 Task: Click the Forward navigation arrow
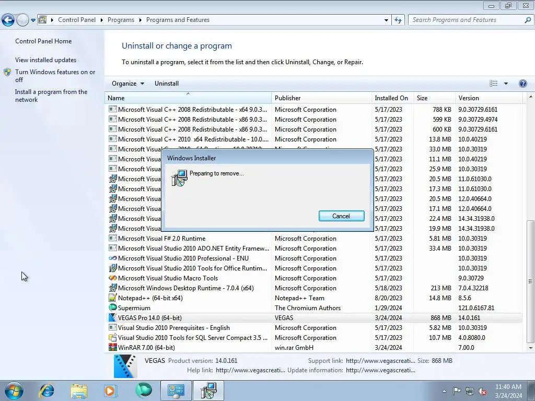pos(22,20)
